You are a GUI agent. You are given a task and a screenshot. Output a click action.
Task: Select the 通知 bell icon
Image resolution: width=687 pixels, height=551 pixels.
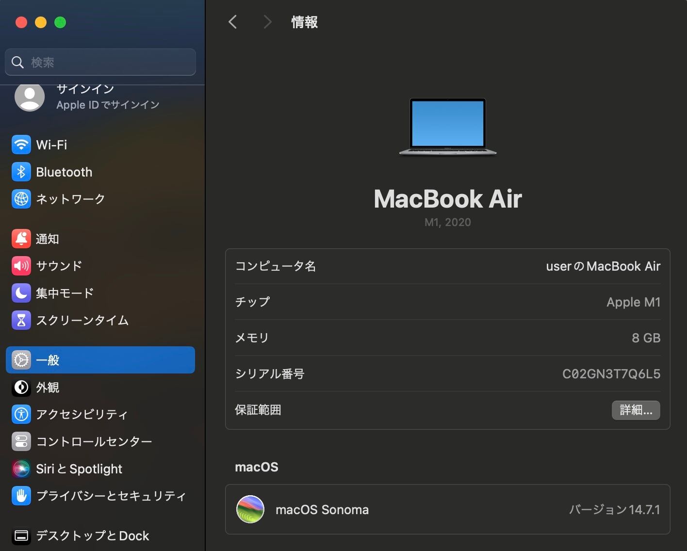tap(21, 239)
